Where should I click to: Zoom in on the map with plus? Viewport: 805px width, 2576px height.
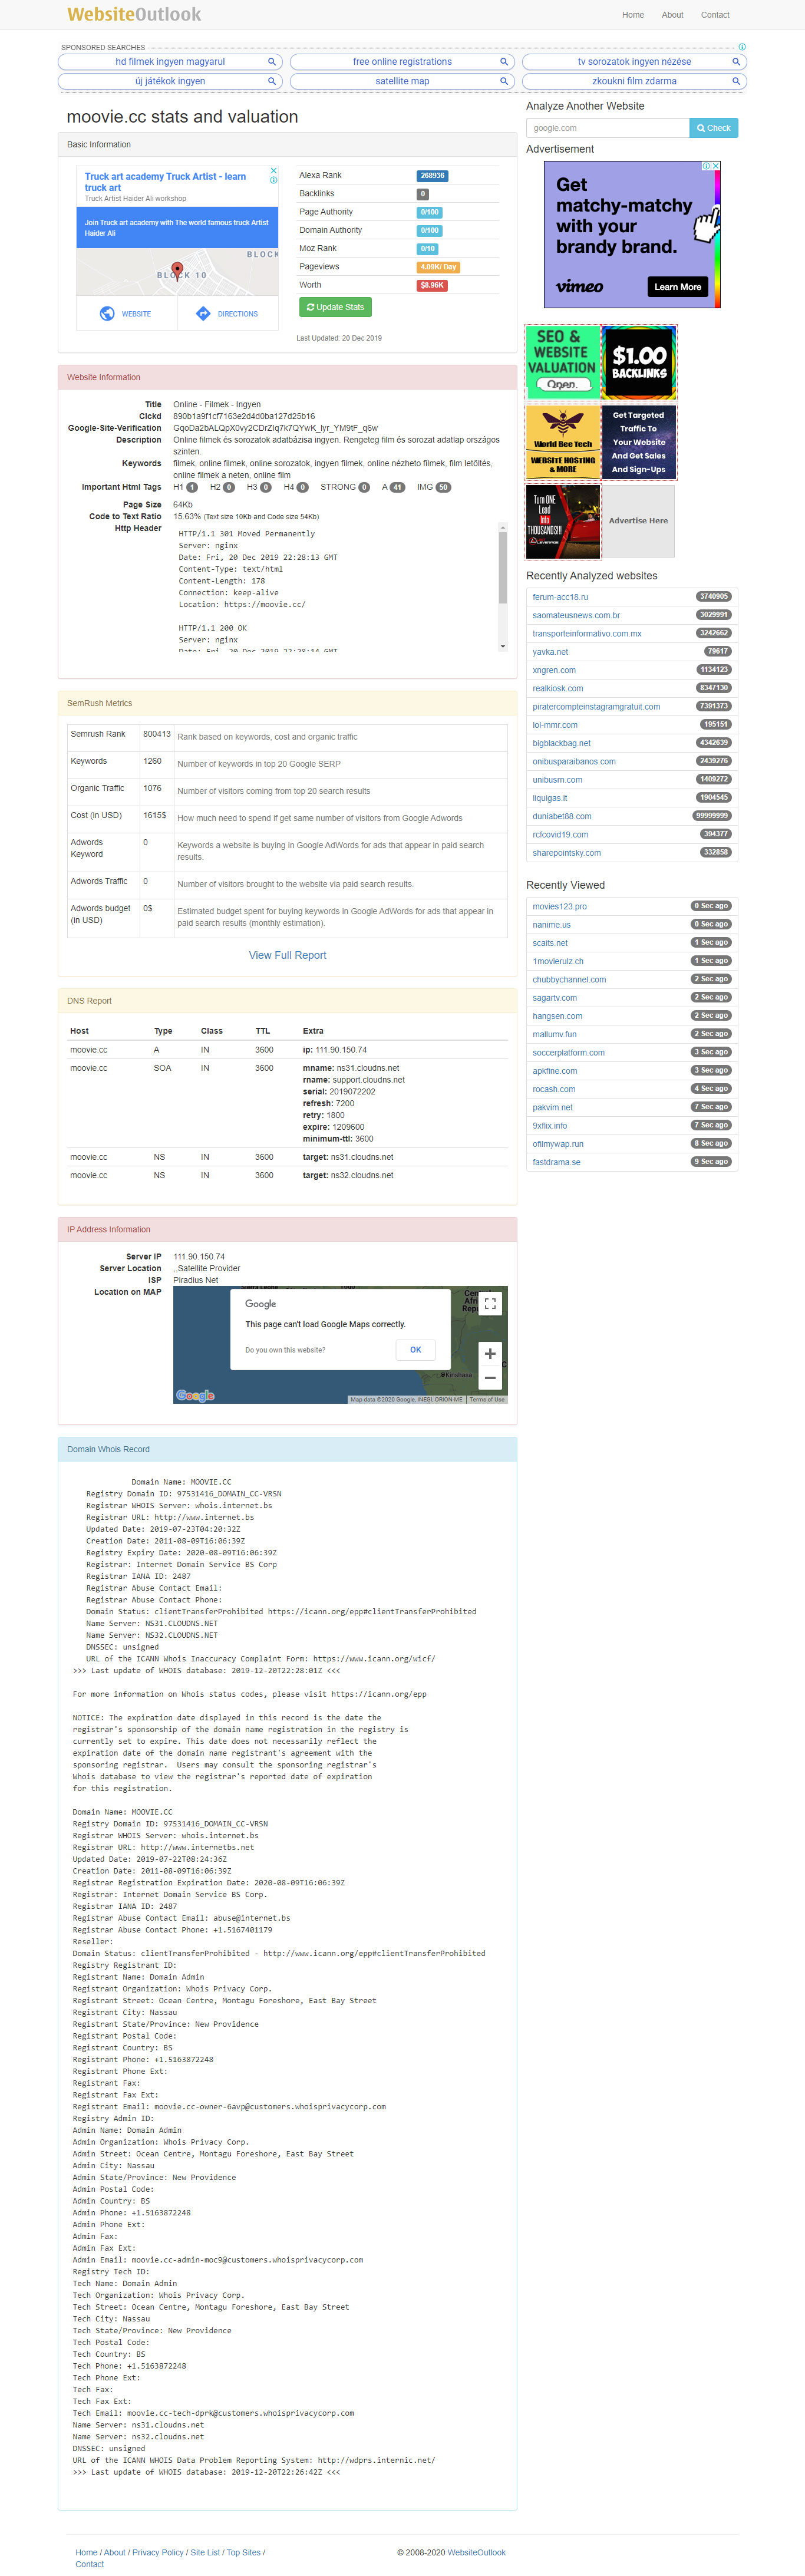pos(490,1353)
